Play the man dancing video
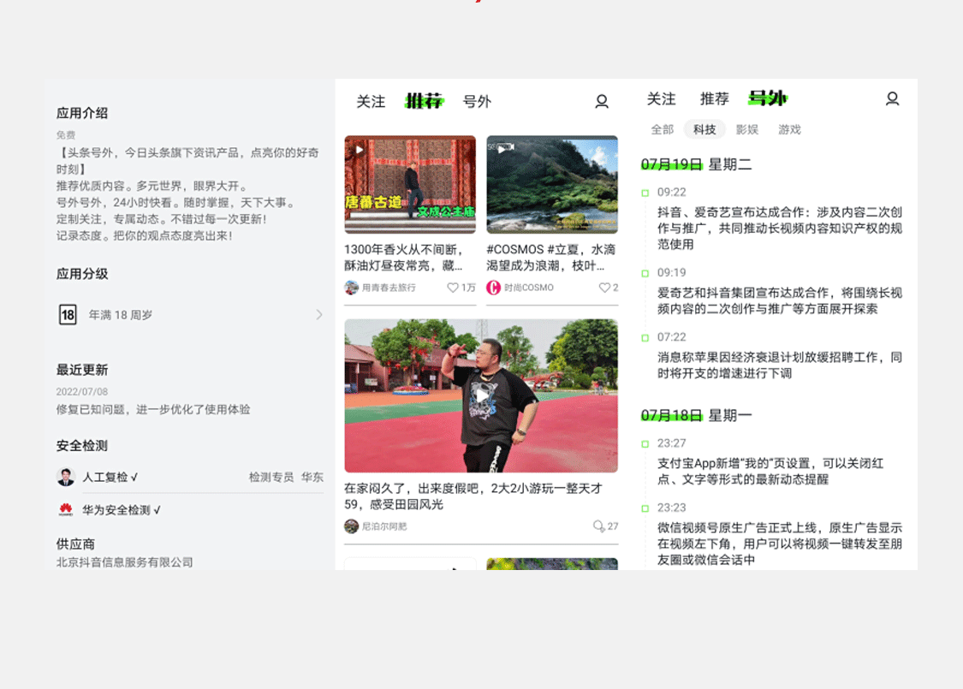The height and width of the screenshot is (689, 963). click(x=482, y=395)
